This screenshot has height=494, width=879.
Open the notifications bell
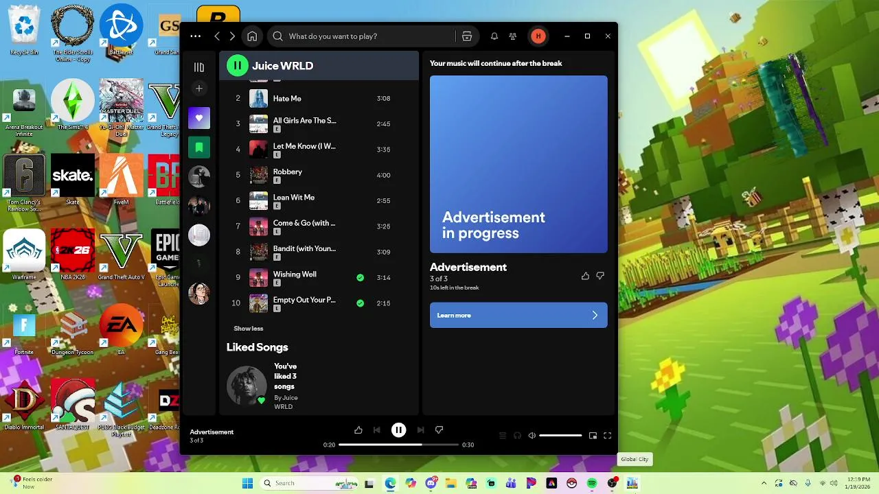coord(494,36)
